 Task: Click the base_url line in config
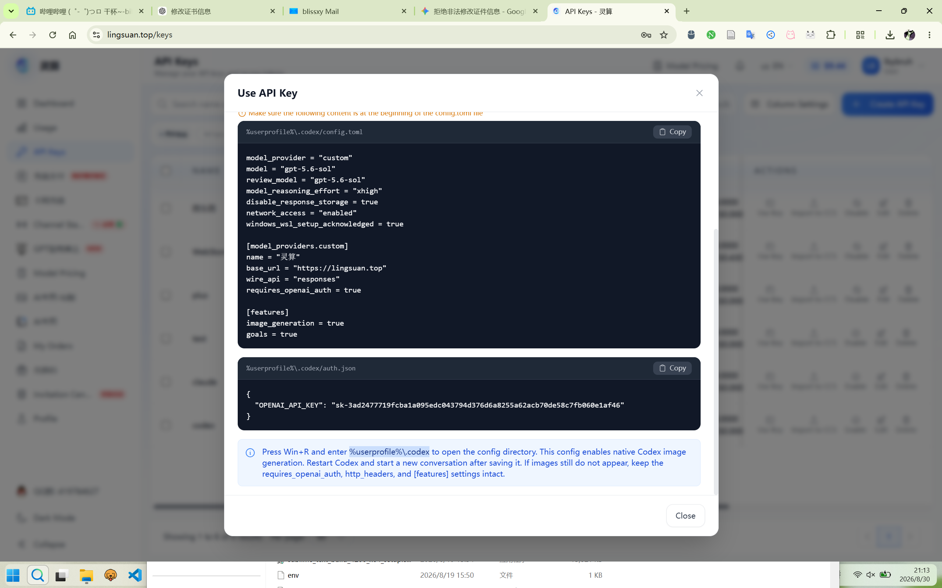[316, 268]
